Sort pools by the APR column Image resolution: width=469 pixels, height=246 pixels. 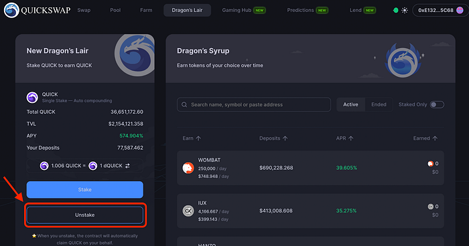[344, 138]
